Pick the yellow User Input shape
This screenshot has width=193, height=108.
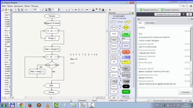[x=126, y=62]
